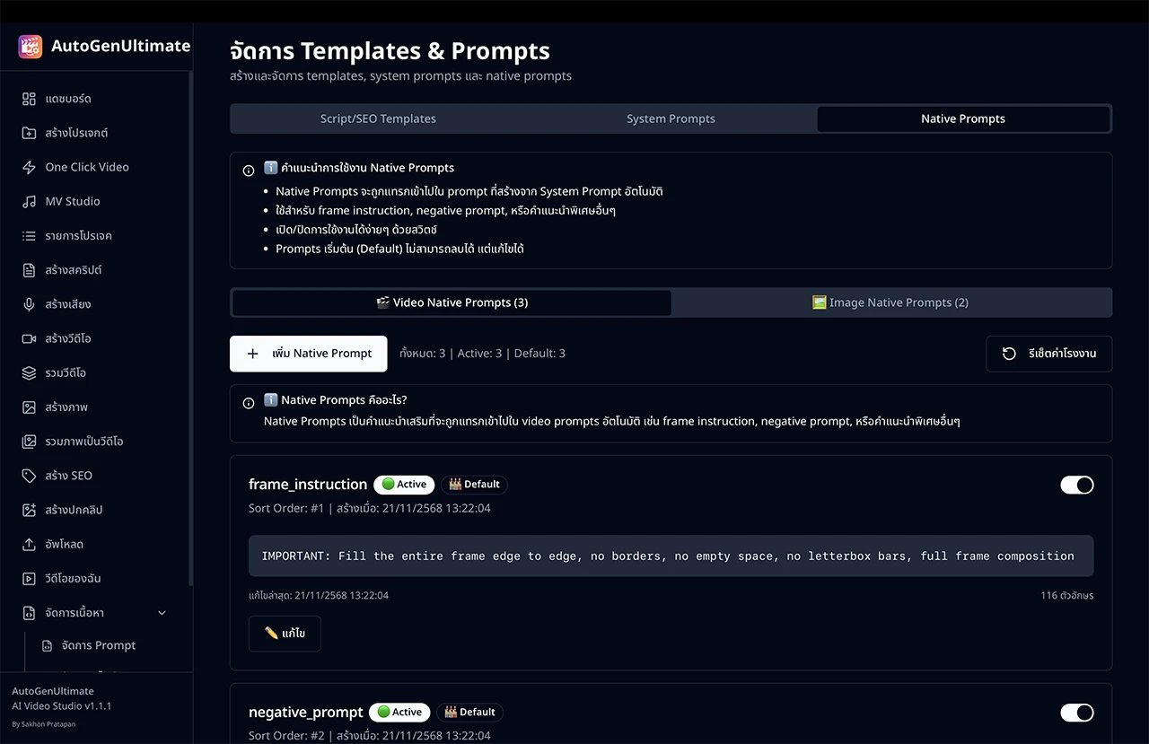
Task: Click แก้ไข button for frame_instruction
Action: (285, 634)
